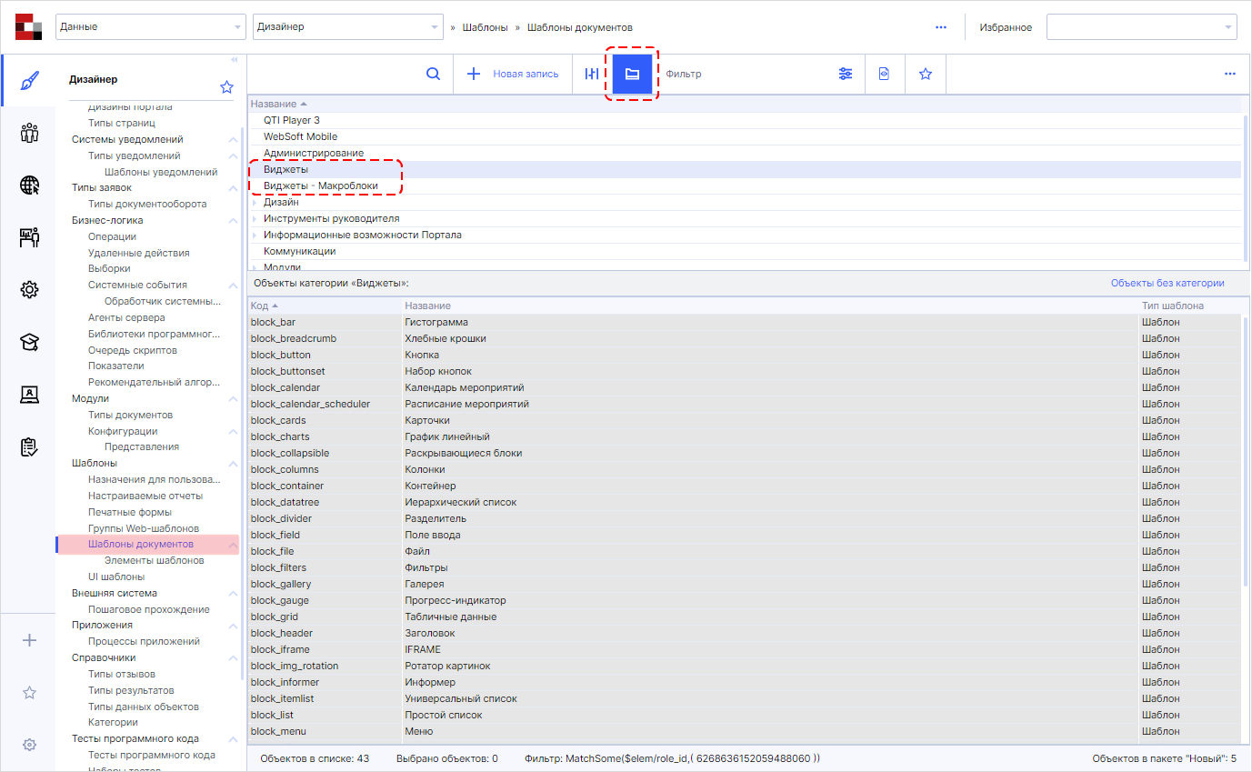Click the star icon at the sidebar bottom

coord(28,692)
